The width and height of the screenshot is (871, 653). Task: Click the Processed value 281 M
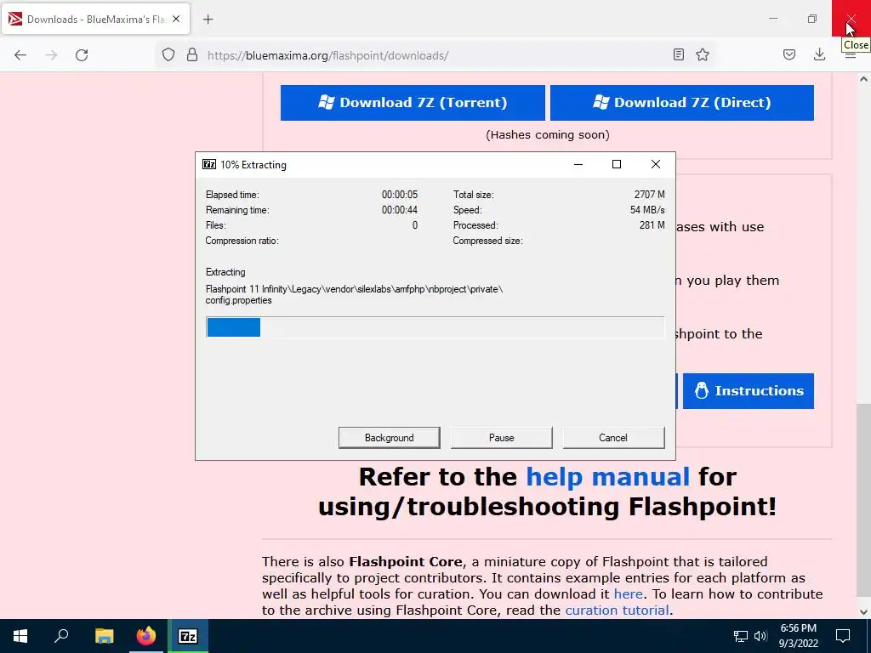pyautogui.click(x=652, y=225)
